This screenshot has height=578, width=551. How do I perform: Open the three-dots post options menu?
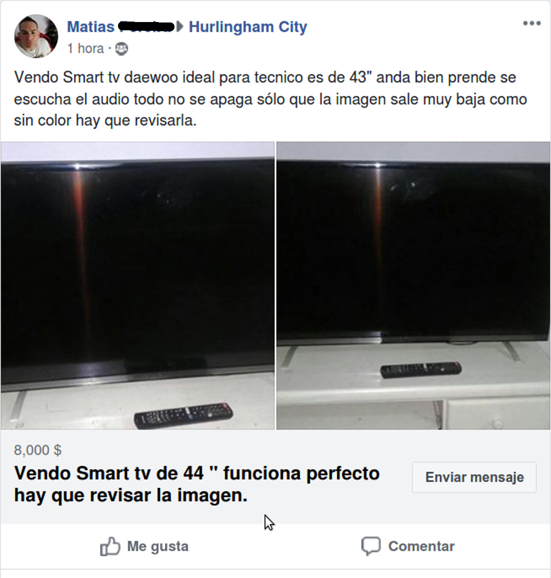531,23
